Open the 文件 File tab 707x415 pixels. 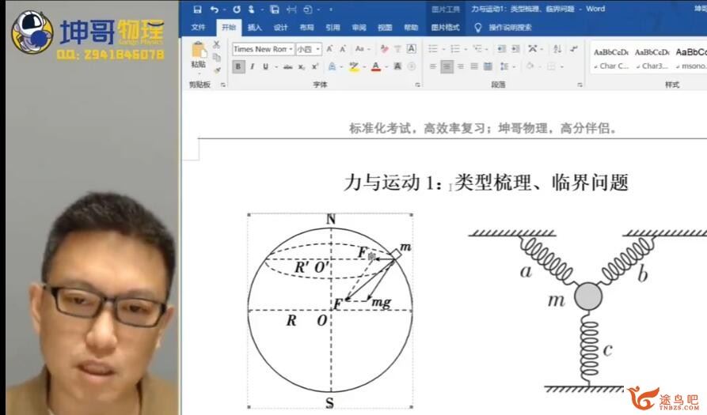(198, 28)
